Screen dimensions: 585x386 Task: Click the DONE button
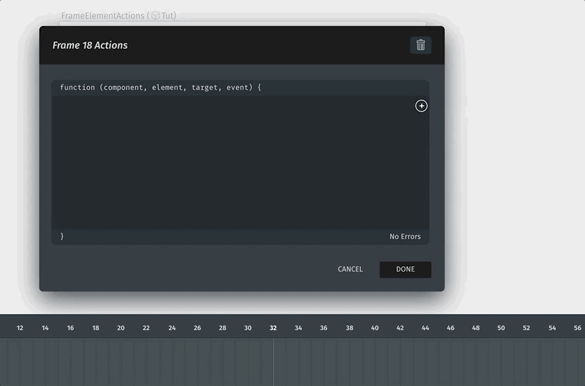click(405, 270)
